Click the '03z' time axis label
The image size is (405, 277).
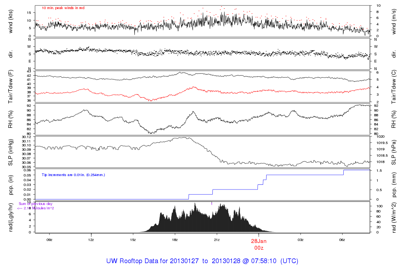point(301,240)
